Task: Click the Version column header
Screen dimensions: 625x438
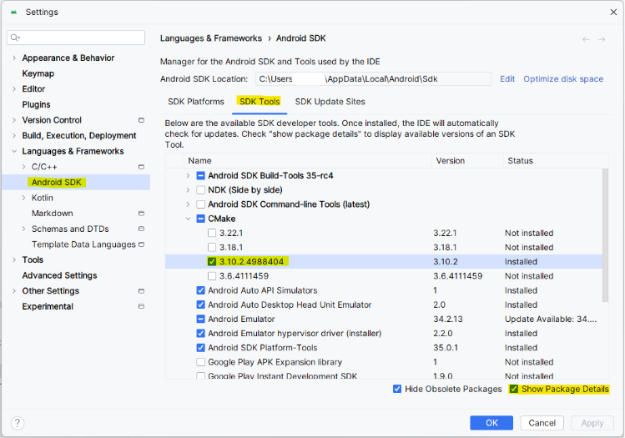Action: (x=467, y=161)
